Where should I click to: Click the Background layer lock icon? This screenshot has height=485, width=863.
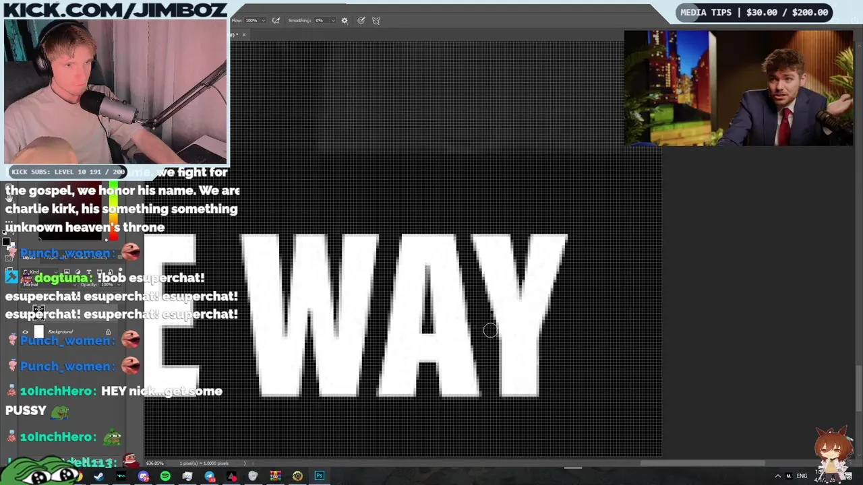(x=108, y=332)
